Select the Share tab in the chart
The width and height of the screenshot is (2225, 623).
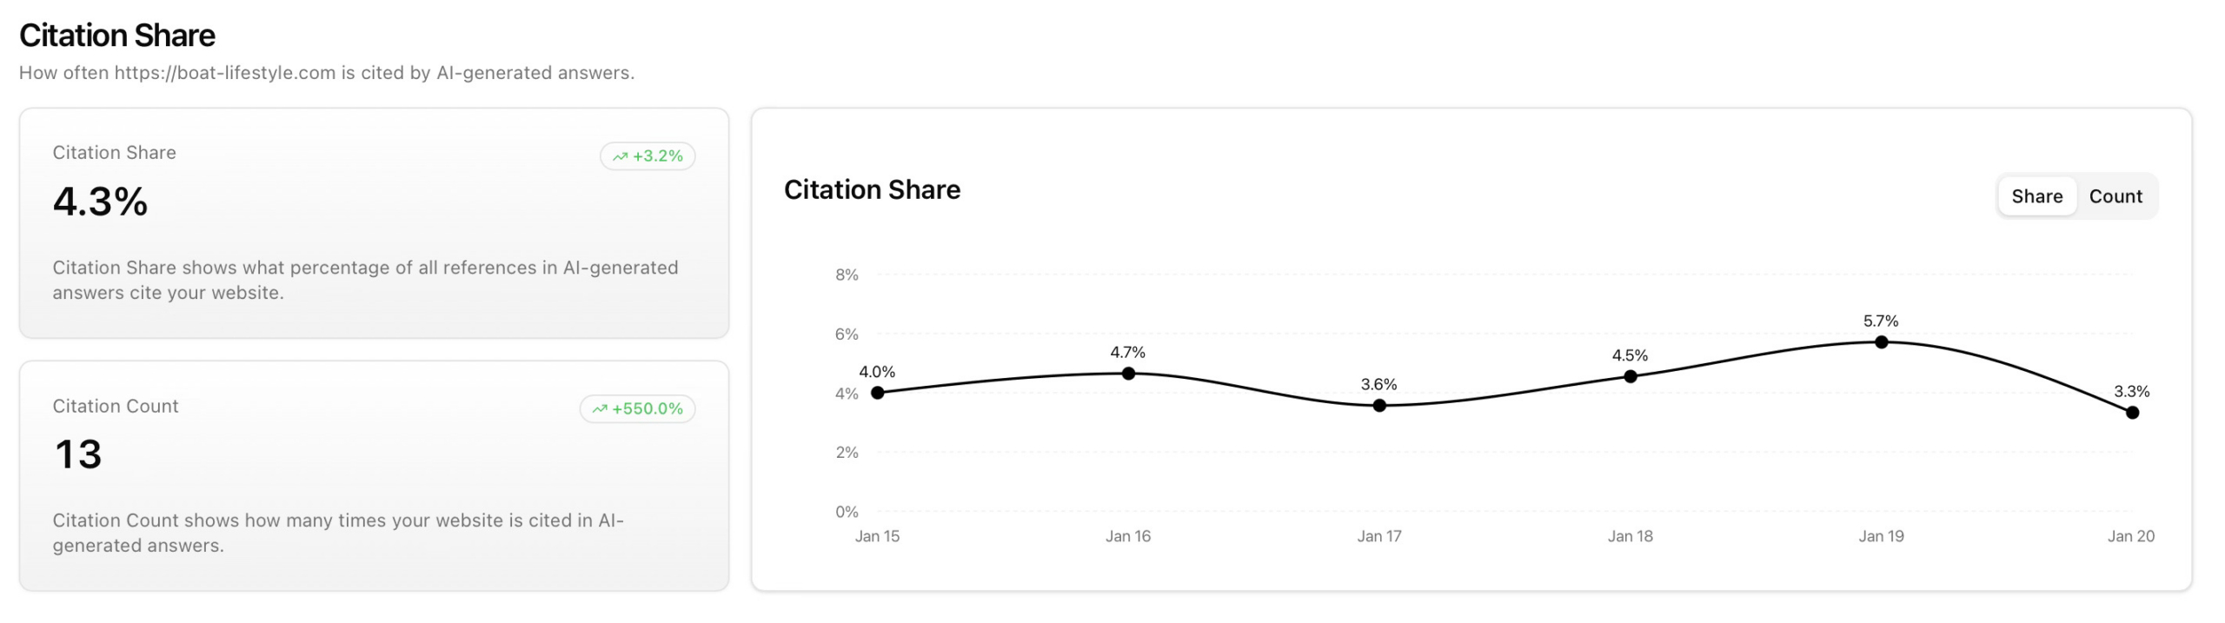(x=2036, y=196)
